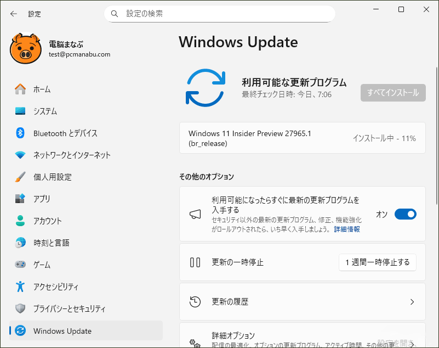Image resolution: width=439 pixels, height=348 pixels.
Task: Click the paintbrush 個人用設定 icon
Action: coord(20,177)
